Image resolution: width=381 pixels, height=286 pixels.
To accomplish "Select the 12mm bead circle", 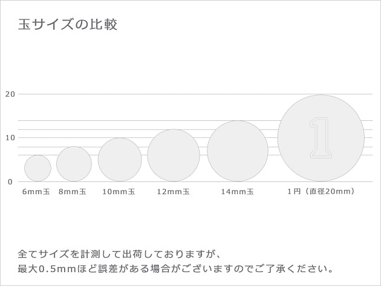I will (x=174, y=155).
